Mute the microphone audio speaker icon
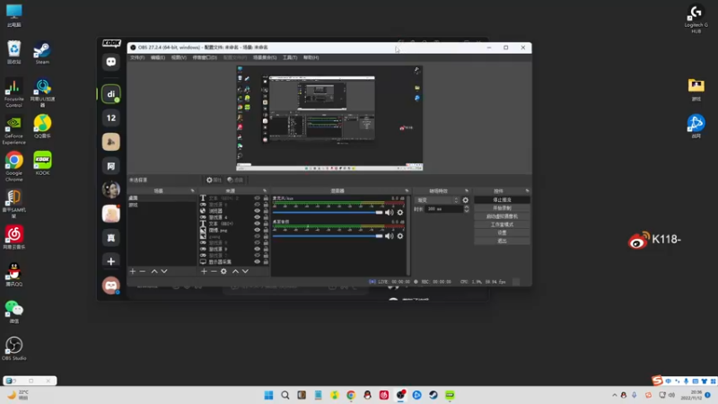The width and height of the screenshot is (718, 404). 390,213
